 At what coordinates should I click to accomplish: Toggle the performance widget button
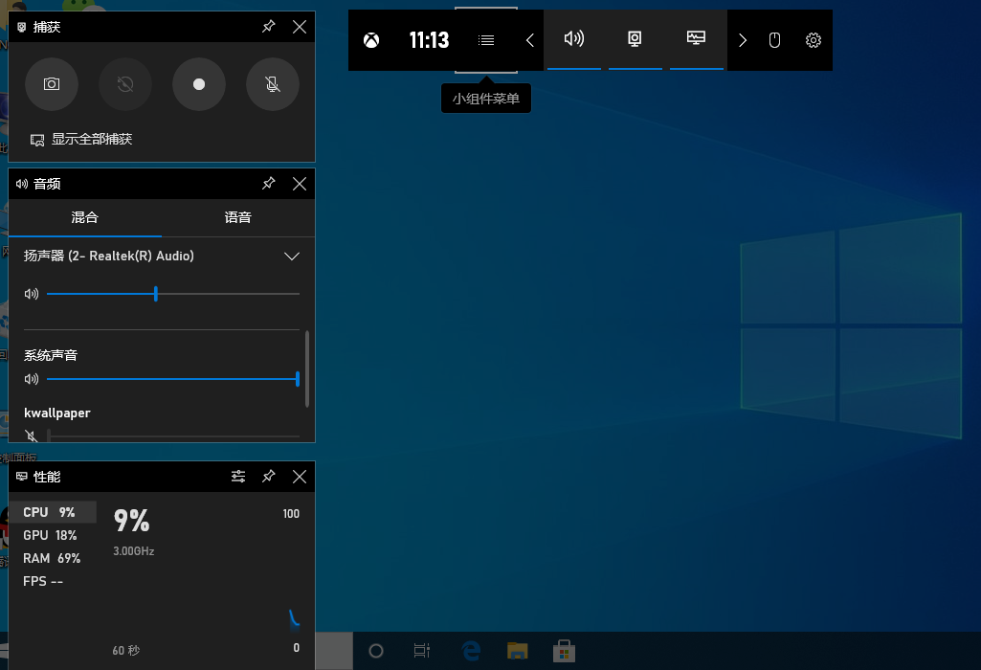697,39
